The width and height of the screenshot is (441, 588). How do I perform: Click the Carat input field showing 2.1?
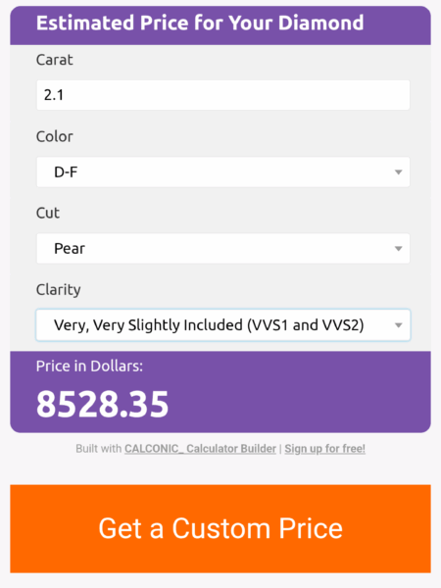222,95
